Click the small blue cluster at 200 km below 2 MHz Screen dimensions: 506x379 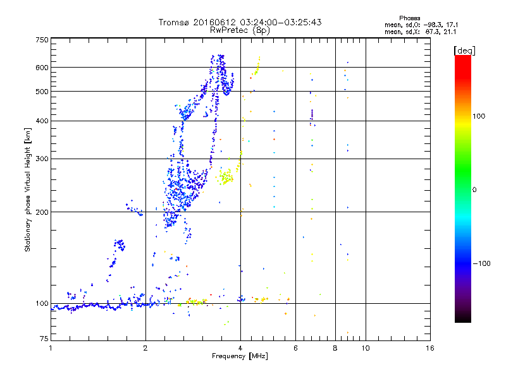click(x=134, y=208)
